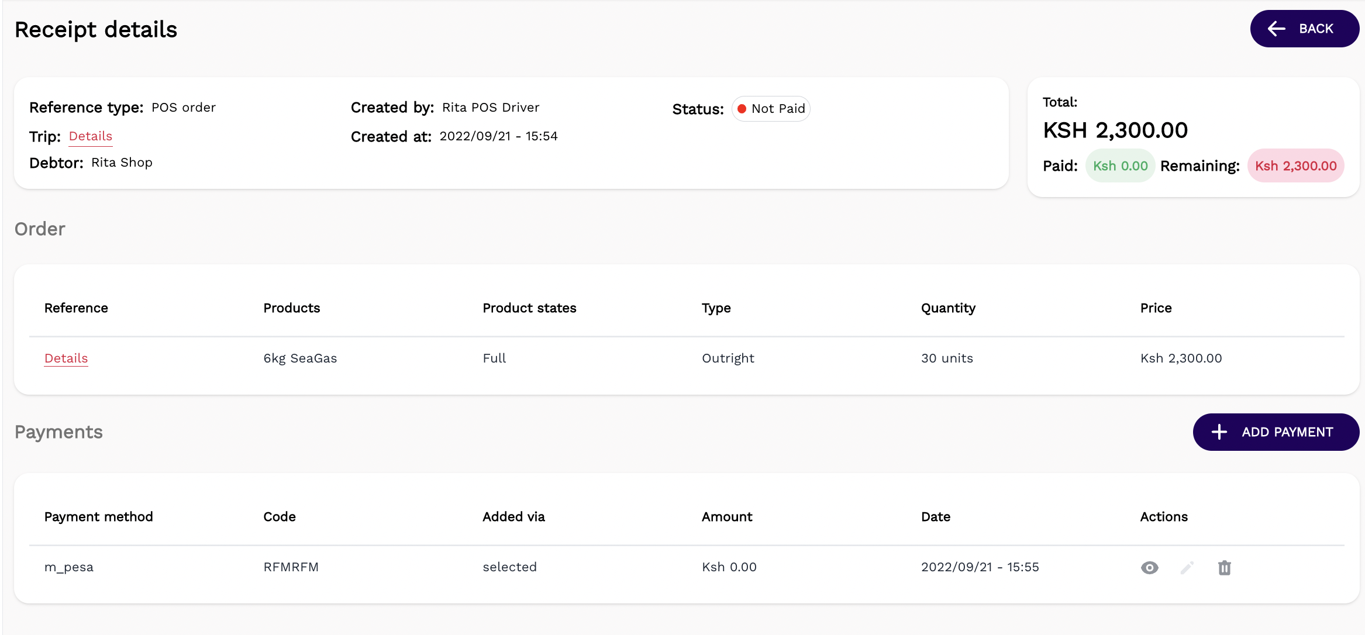This screenshot has height=635, width=1365.
Task: Click the plus icon in ADD PAYMENT
Action: (1219, 432)
